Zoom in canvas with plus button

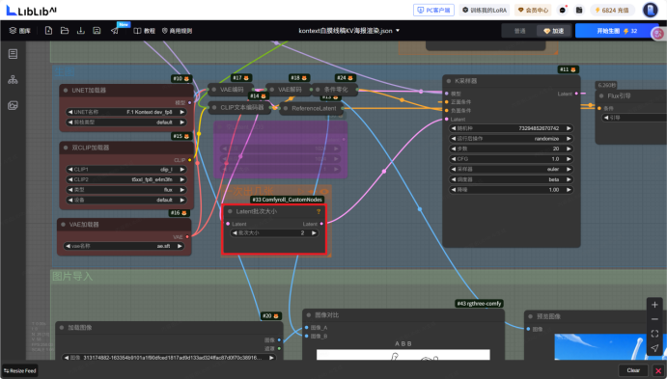click(x=654, y=304)
